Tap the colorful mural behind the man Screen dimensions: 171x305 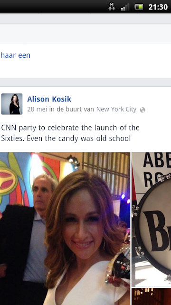click(x=18, y=181)
